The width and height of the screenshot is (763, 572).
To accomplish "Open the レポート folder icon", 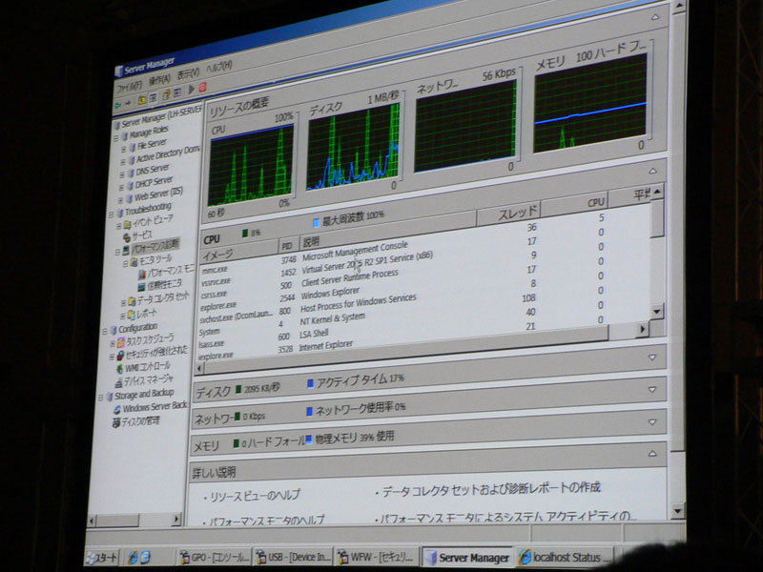I will click(131, 316).
